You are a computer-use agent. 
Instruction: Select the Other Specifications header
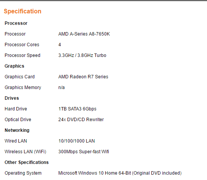click(x=27, y=162)
